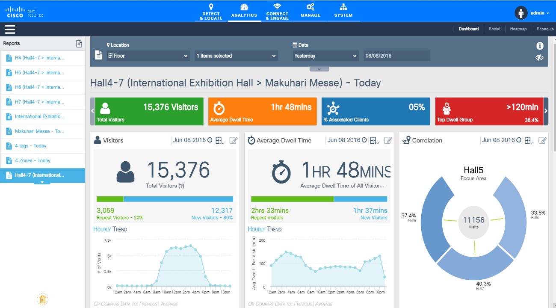
Task: Click the trash delete icon in sidebar
Action: [42, 299]
